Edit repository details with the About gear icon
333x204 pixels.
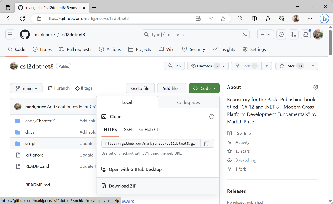tap(316, 87)
